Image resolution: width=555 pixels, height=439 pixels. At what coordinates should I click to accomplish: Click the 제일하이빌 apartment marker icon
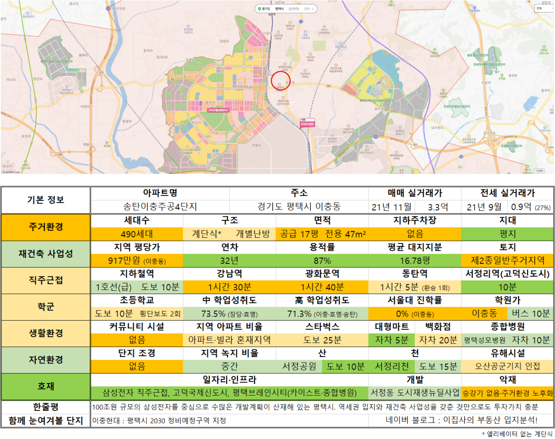coord(283,98)
